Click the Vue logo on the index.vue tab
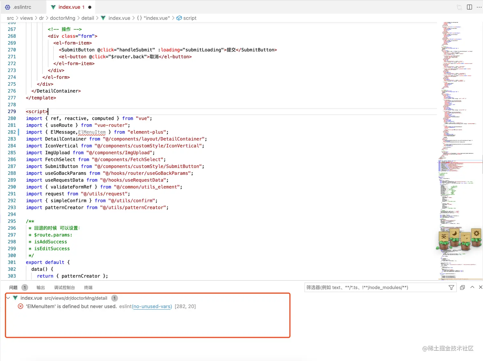This screenshot has height=361, width=483. (53, 7)
